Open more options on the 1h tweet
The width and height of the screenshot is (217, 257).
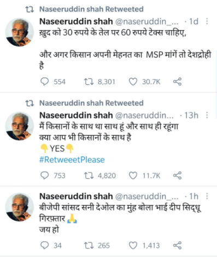point(207,196)
